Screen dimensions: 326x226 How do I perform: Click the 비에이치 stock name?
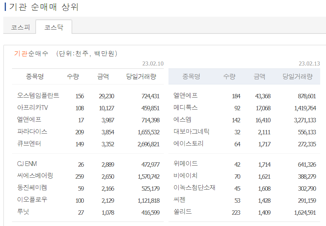pyautogui.click(x=186, y=176)
